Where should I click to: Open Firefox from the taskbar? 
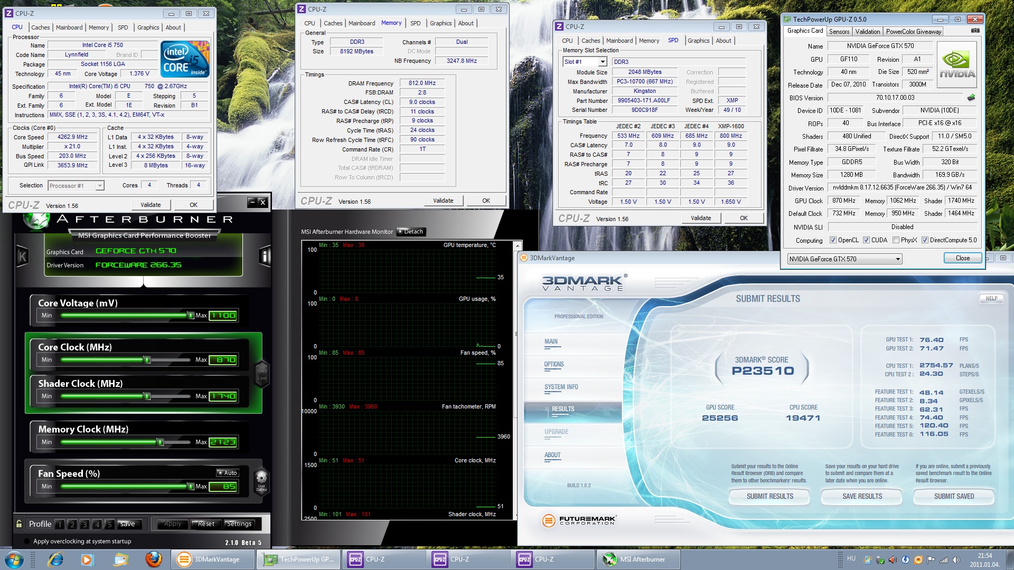pyautogui.click(x=154, y=559)
